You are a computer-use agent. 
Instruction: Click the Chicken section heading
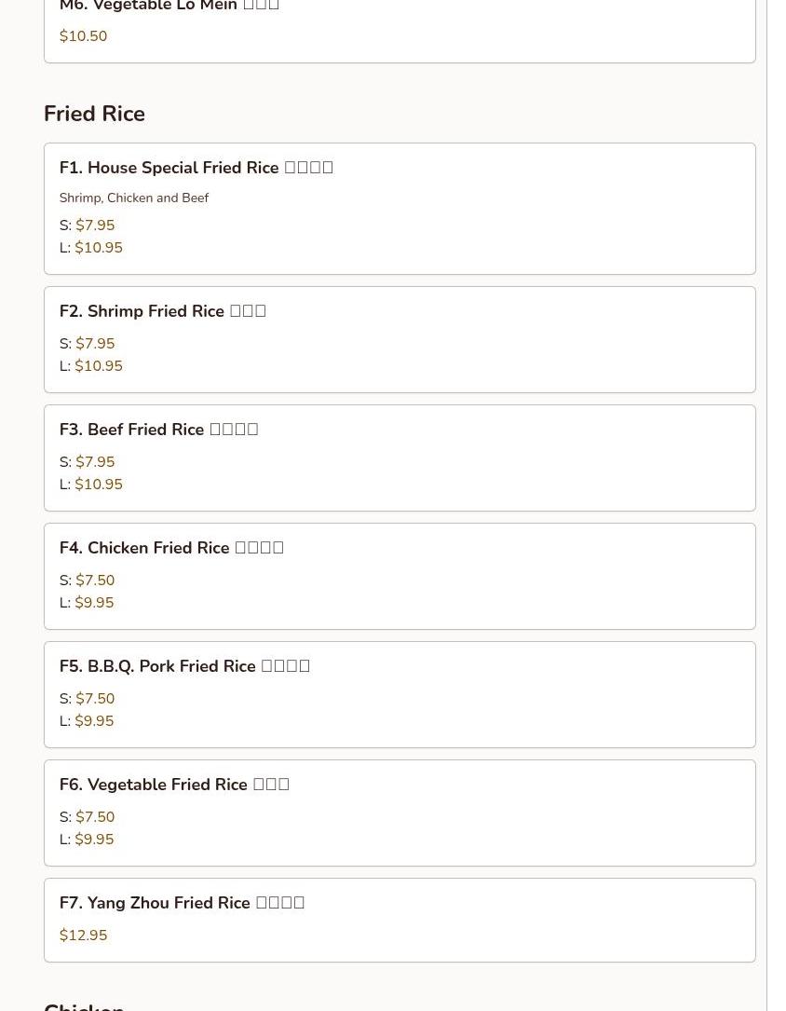(x=84, y=1004)
